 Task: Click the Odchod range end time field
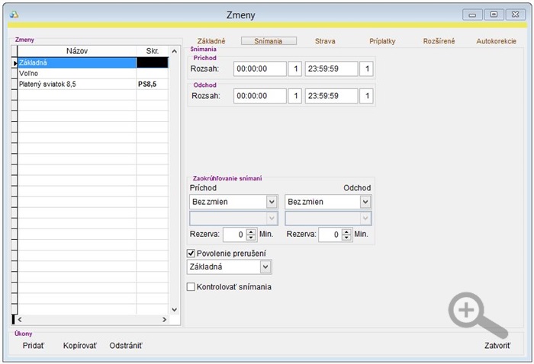tap(331, 96)
